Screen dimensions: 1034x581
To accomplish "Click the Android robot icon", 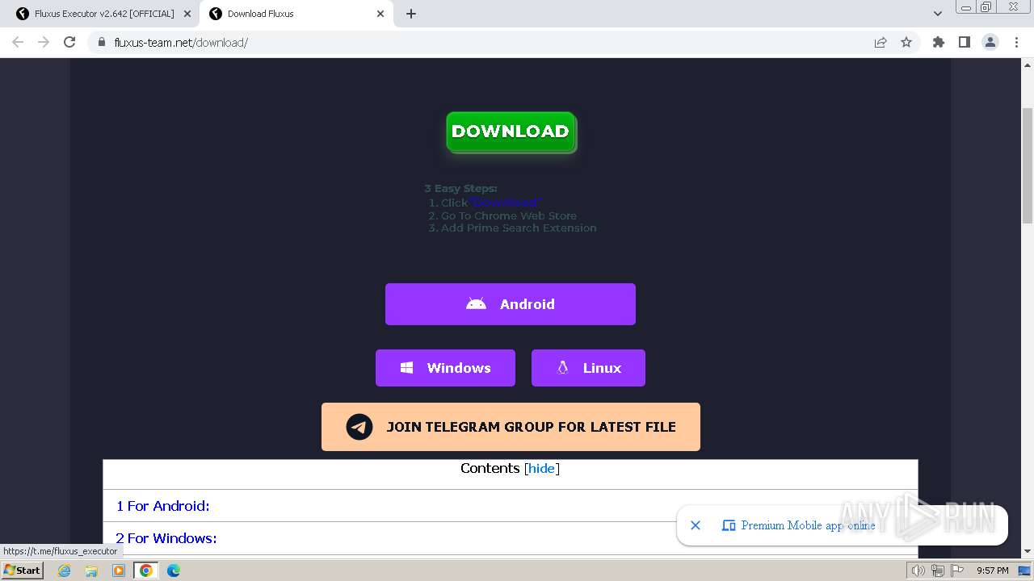I will pos(477,304).
